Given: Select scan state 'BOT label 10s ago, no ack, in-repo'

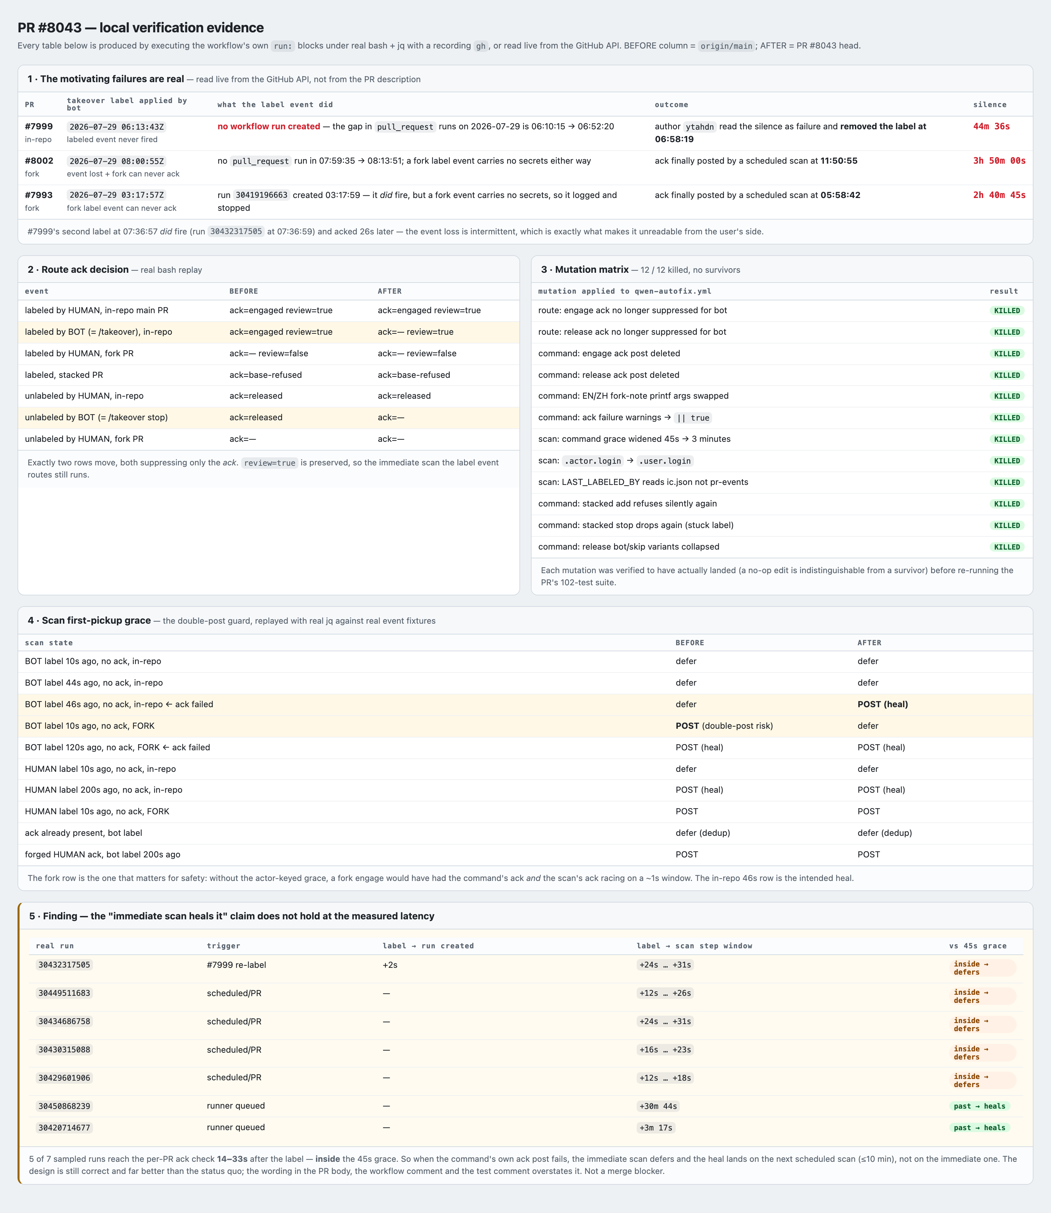Looking at the screenshot, I should point(93,661).
